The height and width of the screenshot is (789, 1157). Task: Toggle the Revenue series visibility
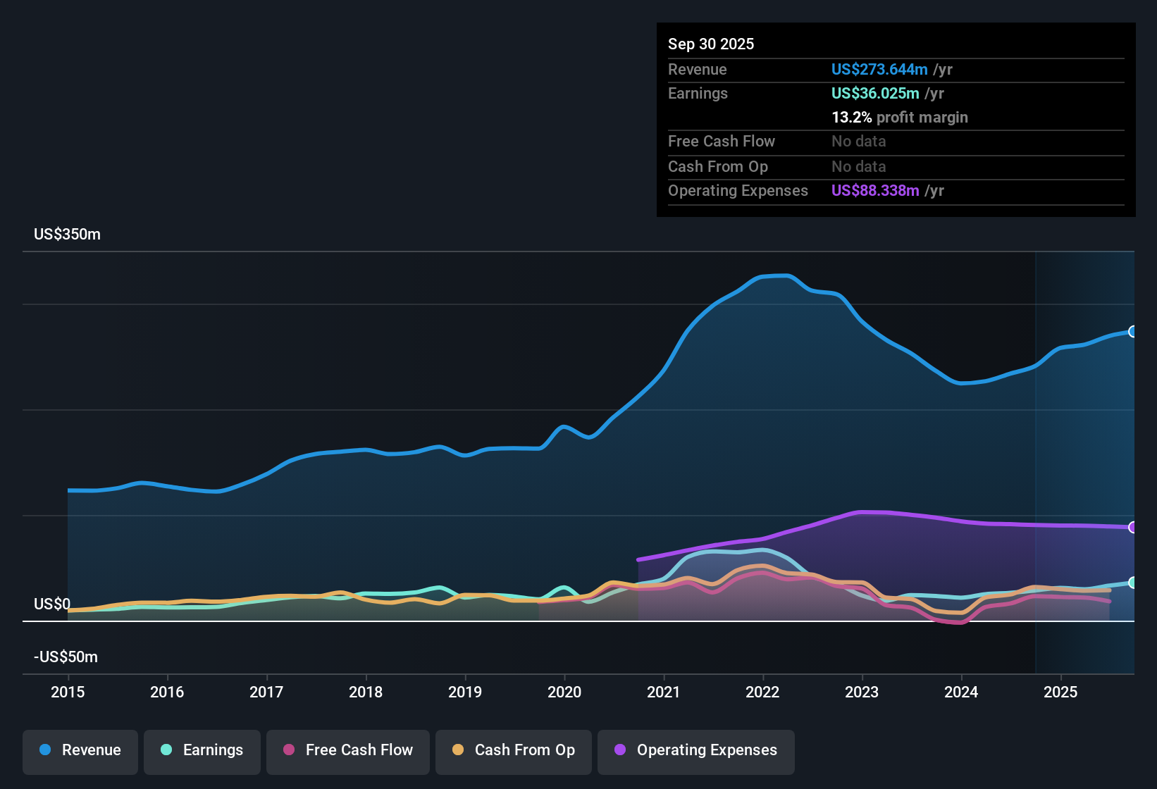(80, 751)
